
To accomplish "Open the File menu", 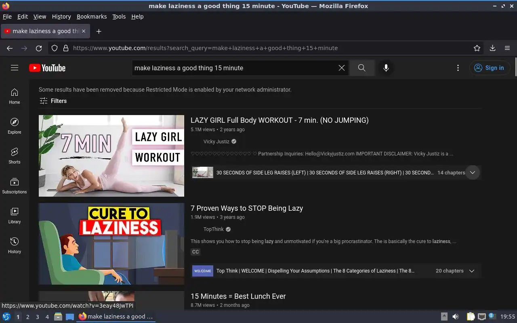I will [7, 17].
